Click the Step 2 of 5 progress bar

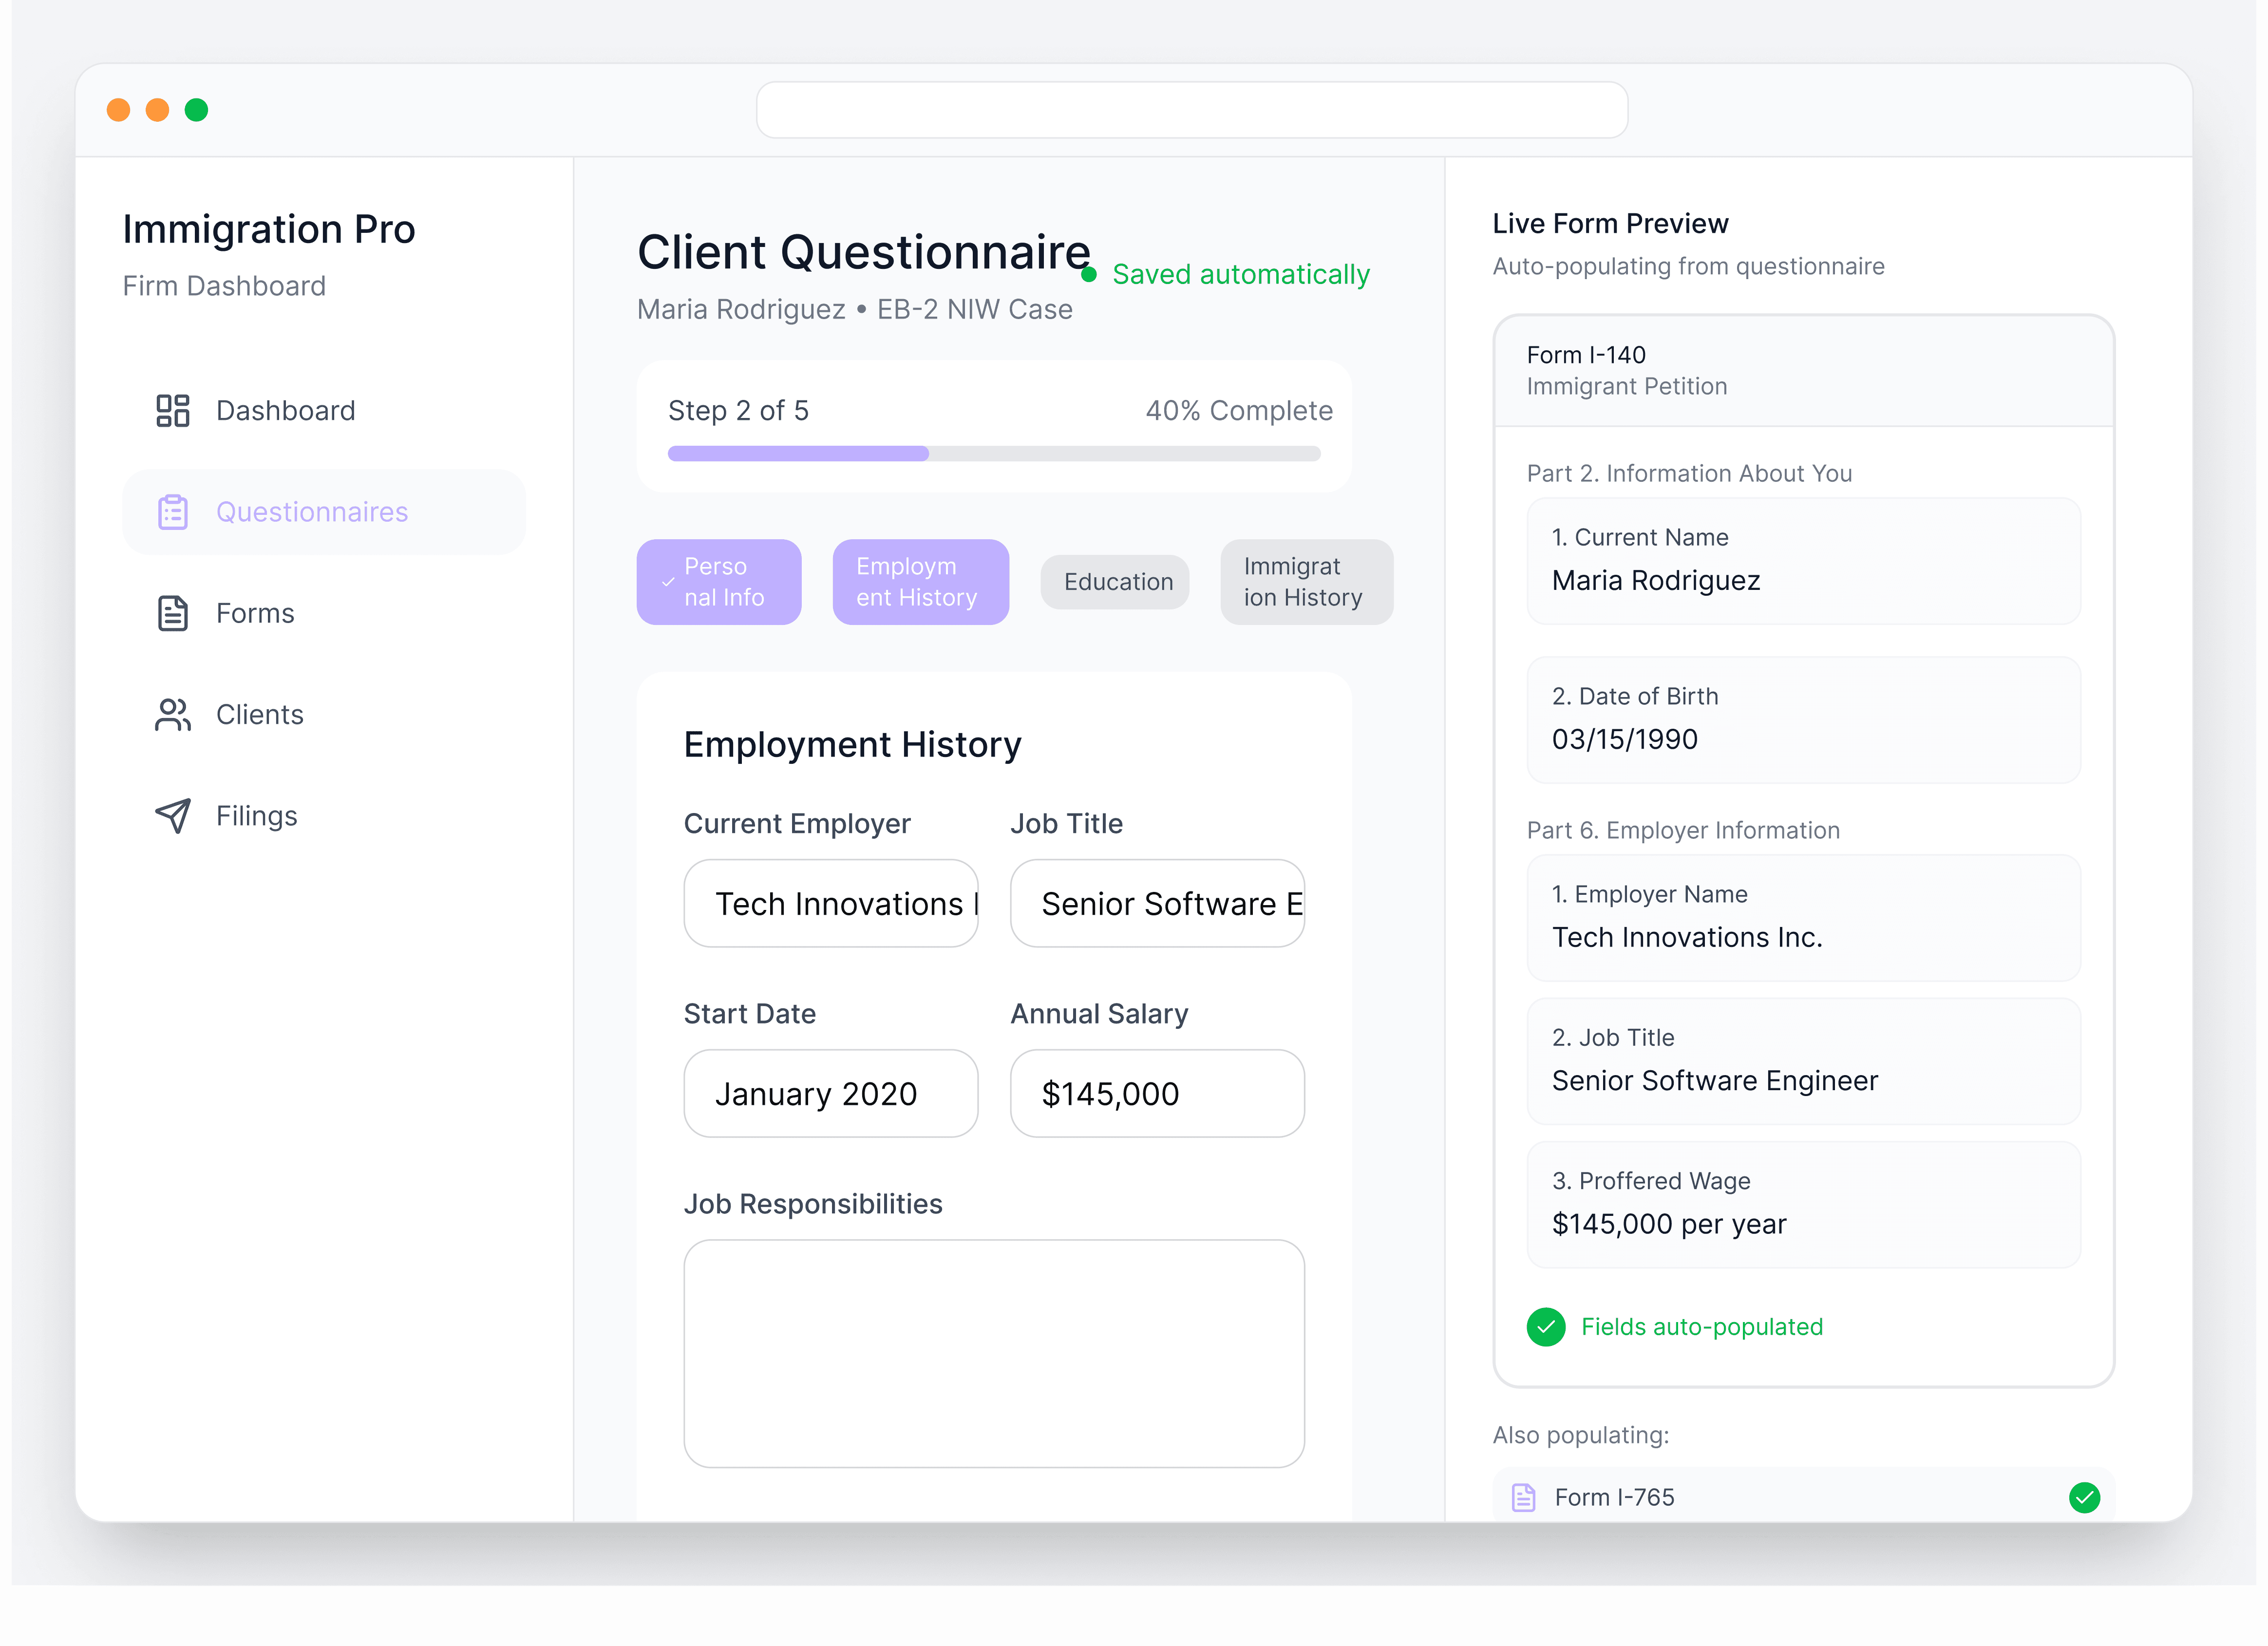[994, 454]
